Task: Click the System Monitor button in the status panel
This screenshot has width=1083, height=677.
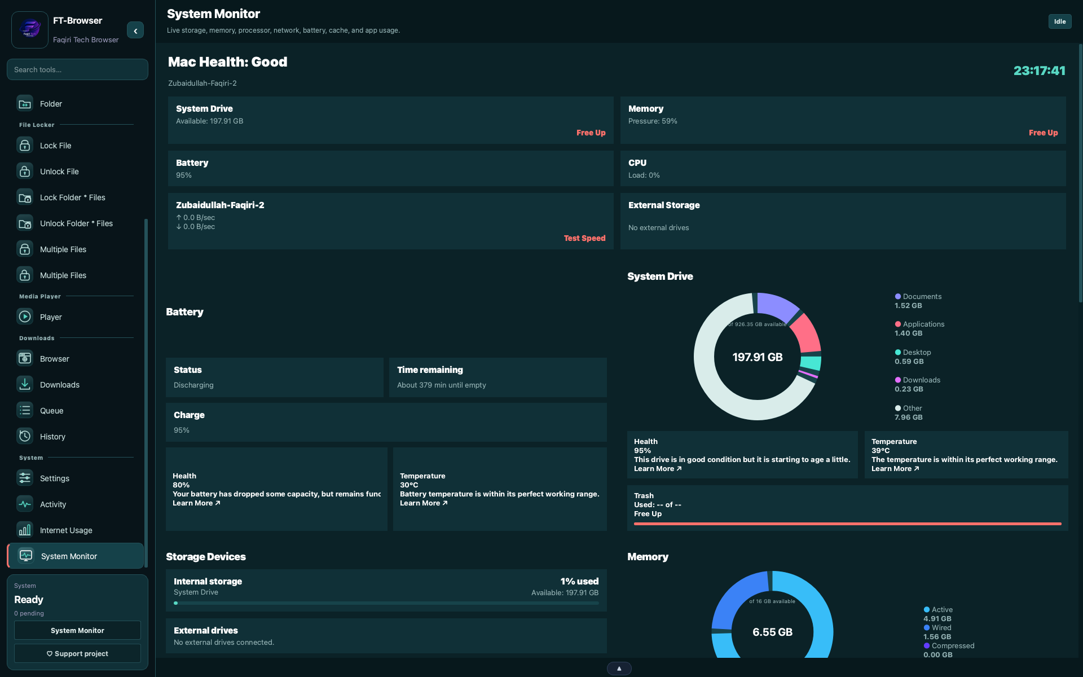Action: [x=77, y=630]
